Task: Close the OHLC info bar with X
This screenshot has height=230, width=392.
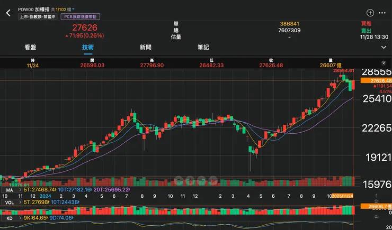Action: [x=384, y=63]
